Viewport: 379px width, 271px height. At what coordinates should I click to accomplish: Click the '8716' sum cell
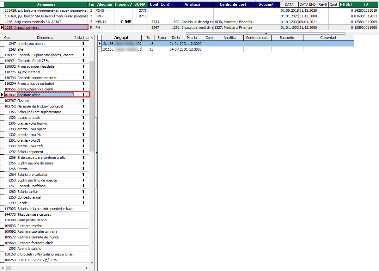140,16
